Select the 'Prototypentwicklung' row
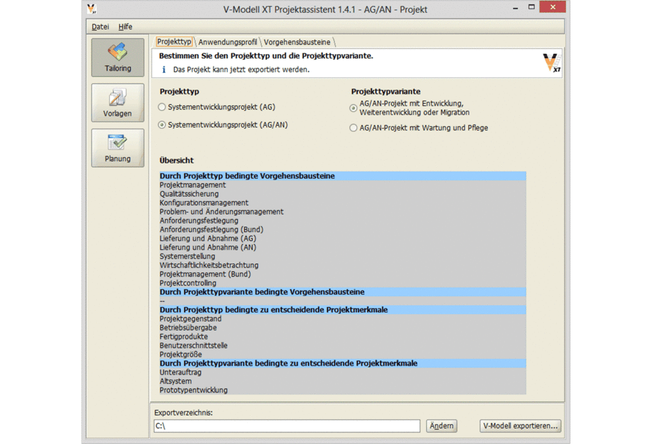Screen dimensions: 652x444 [343, 390]
